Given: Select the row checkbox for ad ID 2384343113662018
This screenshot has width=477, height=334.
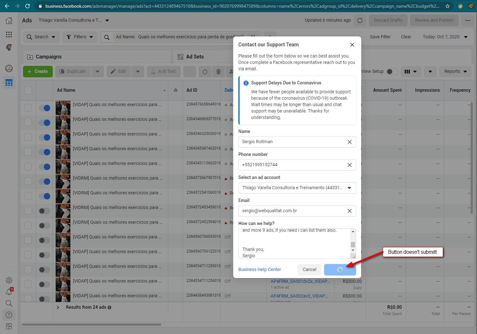Looking at the screenshot, I should (x=28, y=167).
